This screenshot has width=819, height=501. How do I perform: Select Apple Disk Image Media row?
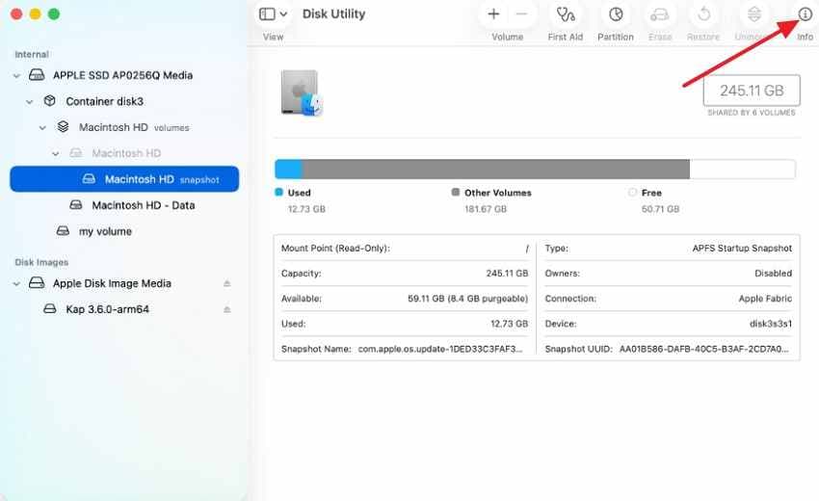pos(124,283)
